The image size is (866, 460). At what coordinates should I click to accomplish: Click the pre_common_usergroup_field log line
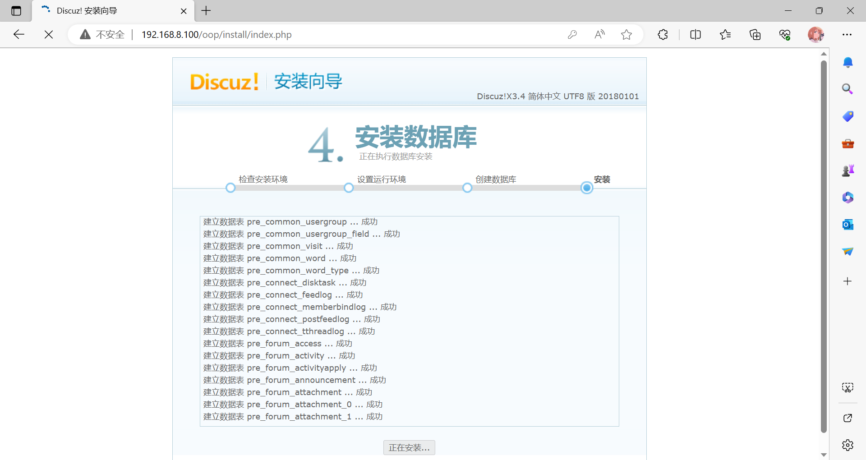click(x=301, y=234)
